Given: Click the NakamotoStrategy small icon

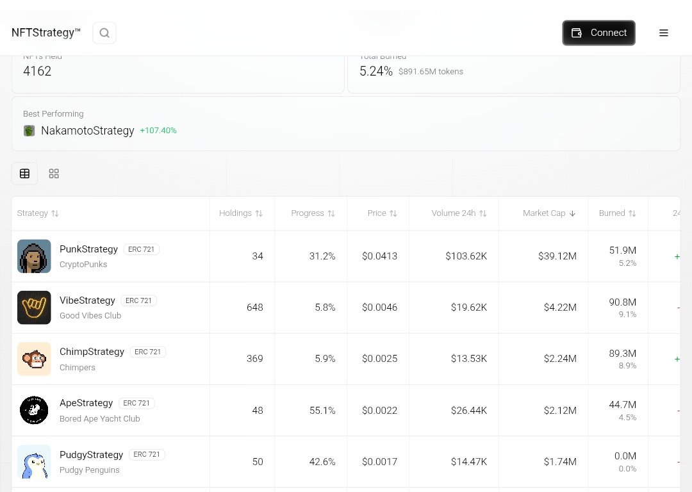Looking at the screenshot, I should (29, 131).
